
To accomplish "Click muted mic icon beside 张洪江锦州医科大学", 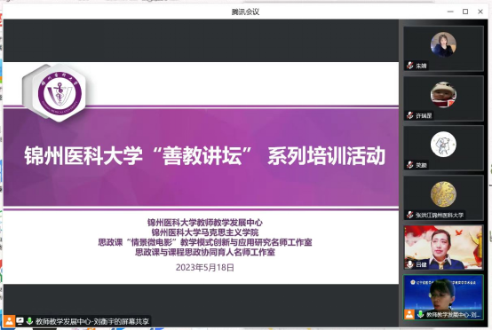I will point(409,215).
